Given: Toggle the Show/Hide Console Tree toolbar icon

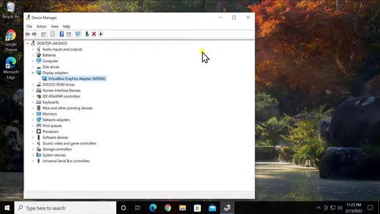Looking at the screenshot, I should [43, 34].
